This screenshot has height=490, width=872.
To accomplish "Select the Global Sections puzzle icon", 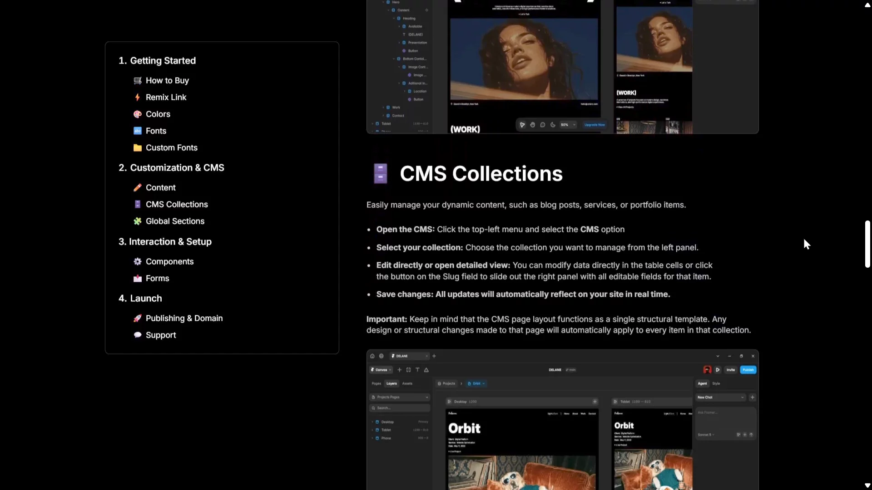I will pyautogui.click(x=138, y=221).
